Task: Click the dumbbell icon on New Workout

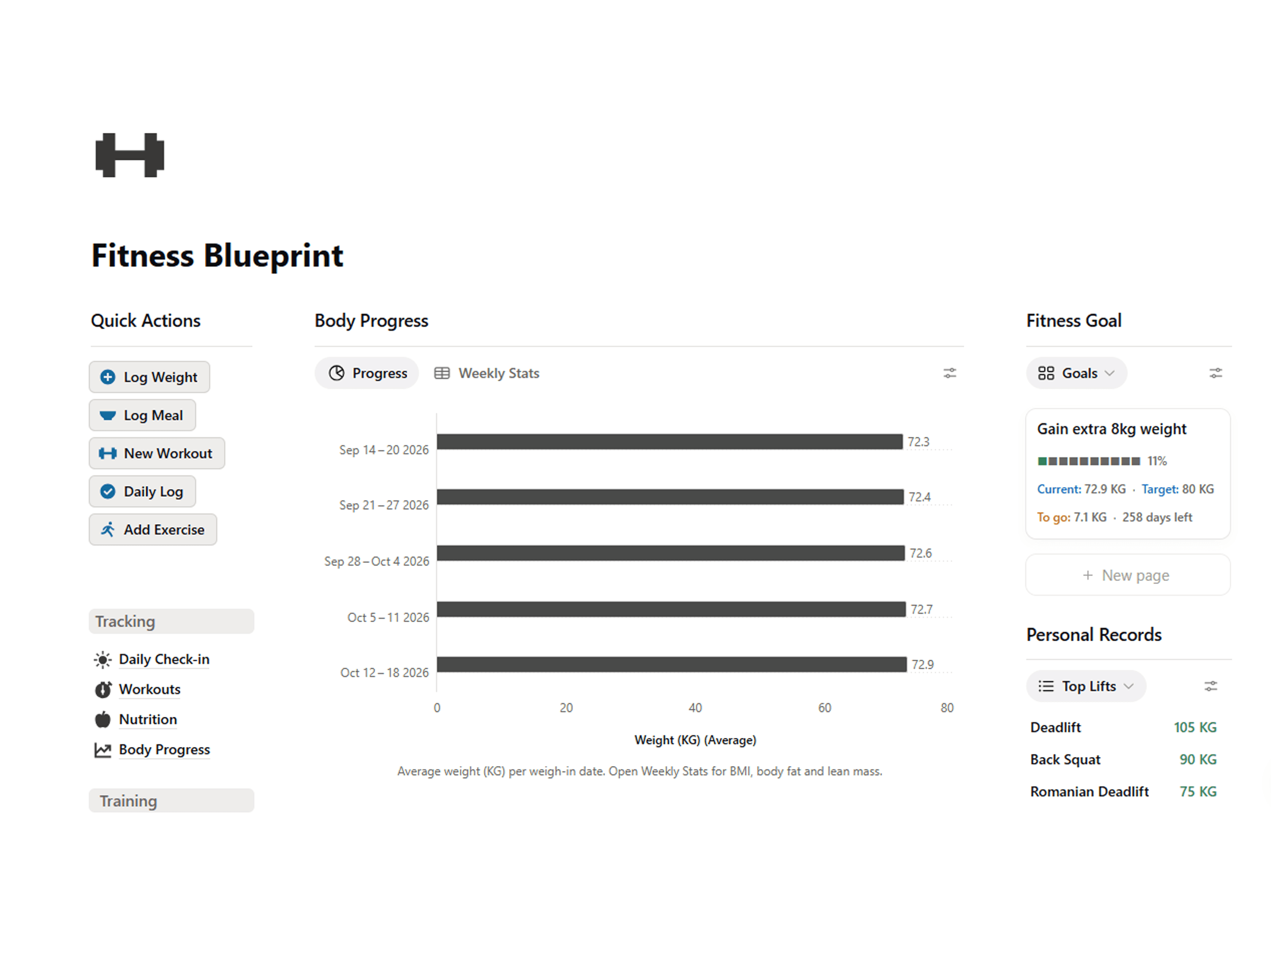Action: 108,454
